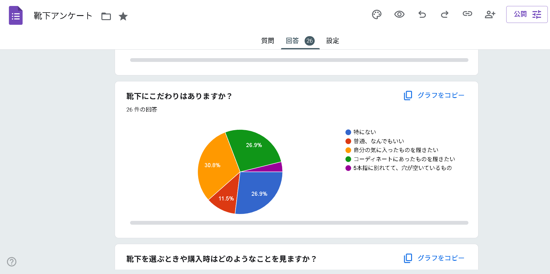Click the undo arrow icon
Image resolution: width=550 pixels, height=274 pixels.
422,14
